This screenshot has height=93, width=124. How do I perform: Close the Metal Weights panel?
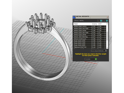tap(107, 17)
